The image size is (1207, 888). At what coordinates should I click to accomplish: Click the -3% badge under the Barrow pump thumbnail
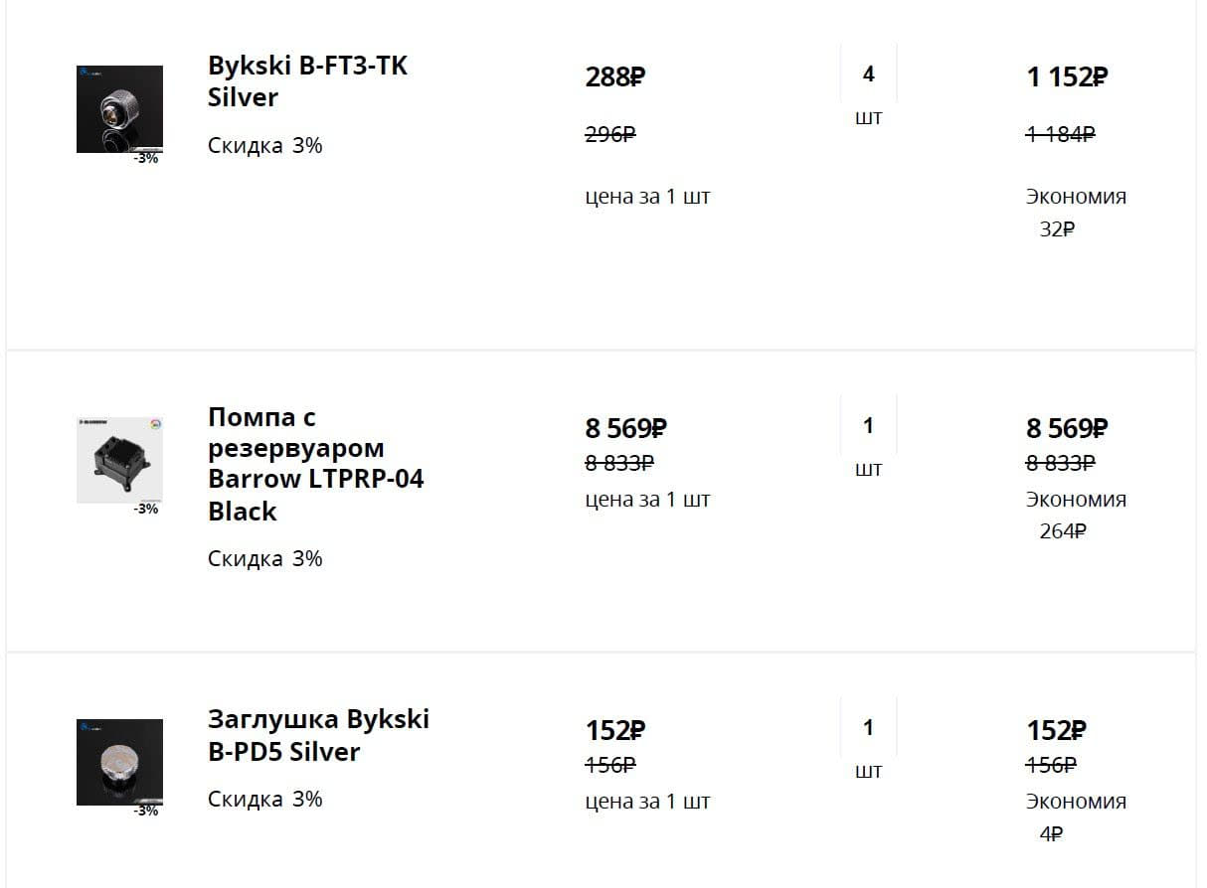point(146,509)
